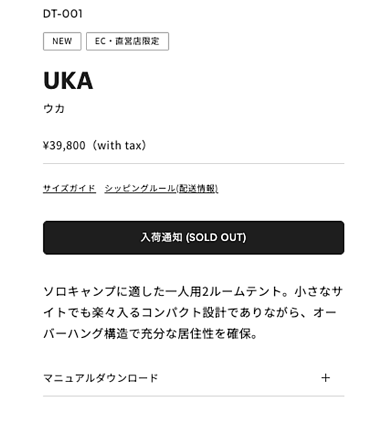Open the サイズガイド link

tap(70, 188)
